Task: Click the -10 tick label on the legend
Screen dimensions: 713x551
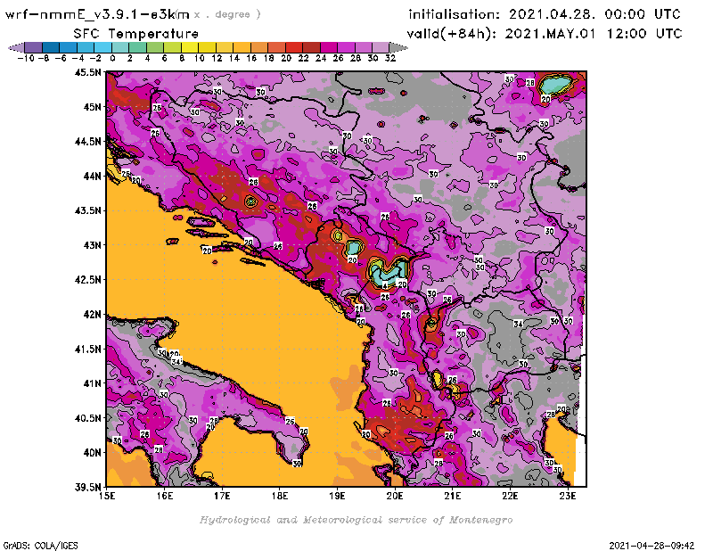Action: point(26,58)
